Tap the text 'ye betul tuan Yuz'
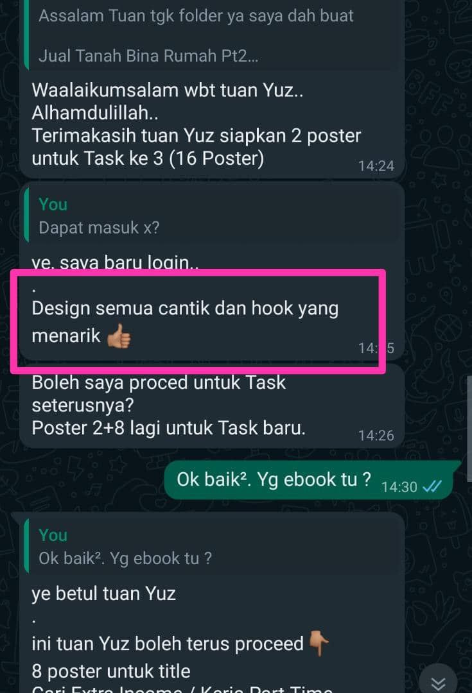This screenshot has width=472, height=693. click(103, 594)
